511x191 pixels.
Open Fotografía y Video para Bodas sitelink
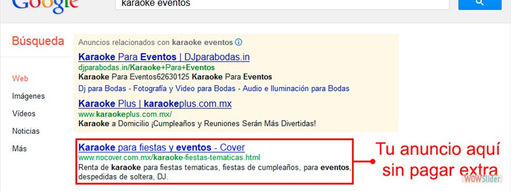tap(185, 89)
